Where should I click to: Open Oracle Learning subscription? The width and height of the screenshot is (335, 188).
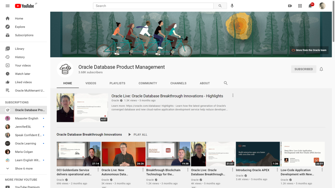pos(24,143)
